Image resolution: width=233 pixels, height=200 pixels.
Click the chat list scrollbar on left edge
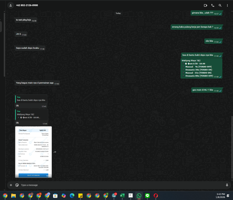click(x=4, y=45)
